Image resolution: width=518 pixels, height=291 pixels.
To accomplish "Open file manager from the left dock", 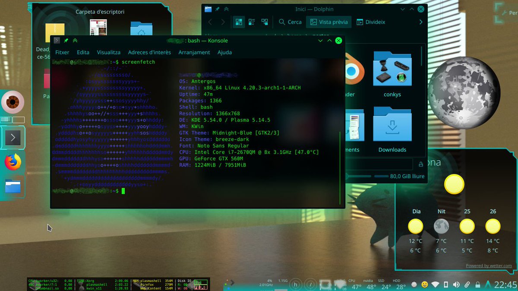I will pos(13,187).
